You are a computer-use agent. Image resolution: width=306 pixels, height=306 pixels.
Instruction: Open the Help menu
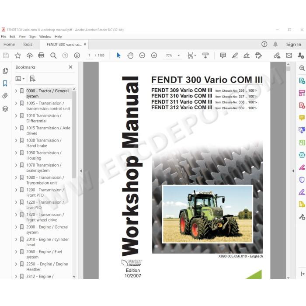pos(58,36)
